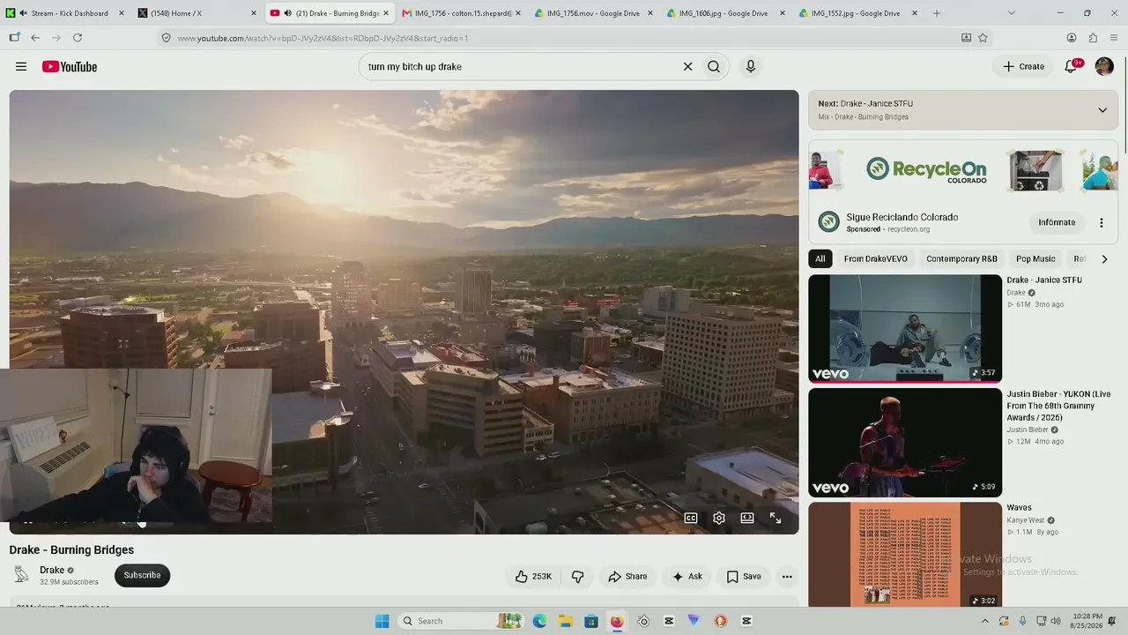This screenshot has width=1128, height=635.
Task: Start voice search with the microphone
Action: point(751,67)
